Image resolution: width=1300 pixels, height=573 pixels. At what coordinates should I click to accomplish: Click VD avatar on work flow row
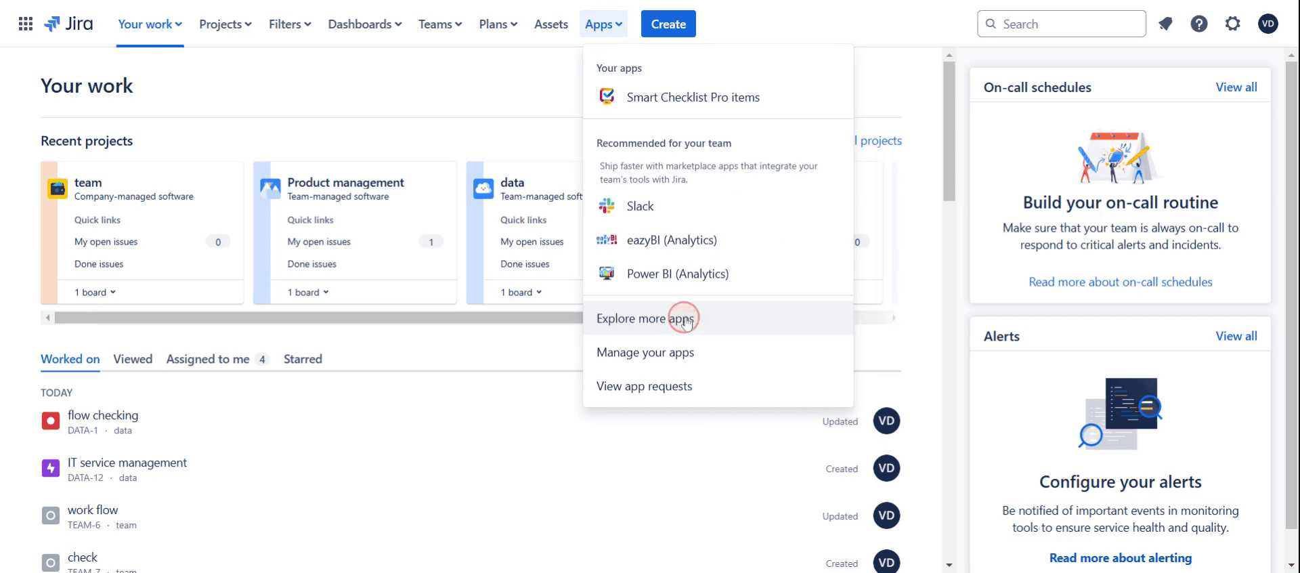[x=886, y=516]
